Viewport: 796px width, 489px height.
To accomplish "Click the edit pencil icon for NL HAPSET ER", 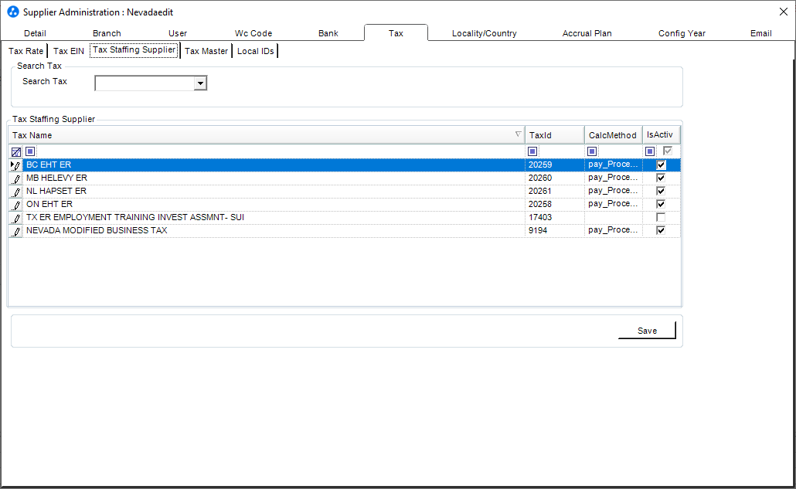I will (x=16, y=192).
